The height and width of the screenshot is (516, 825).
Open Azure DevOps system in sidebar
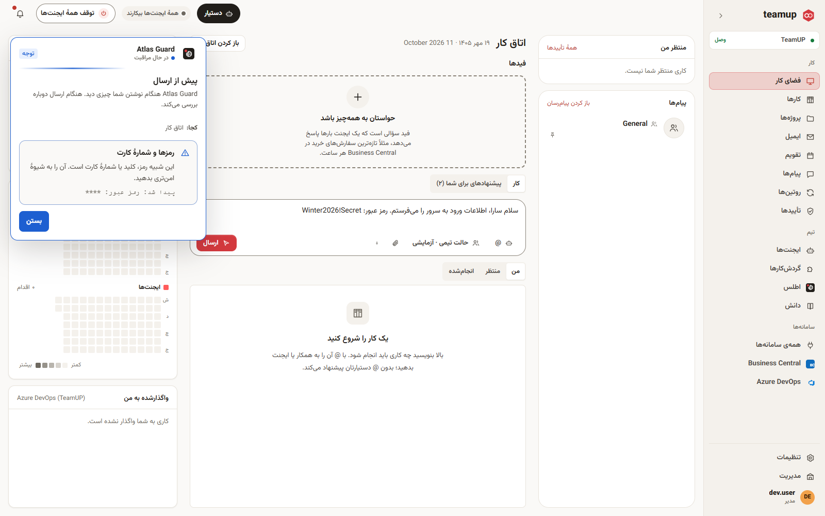764,382
